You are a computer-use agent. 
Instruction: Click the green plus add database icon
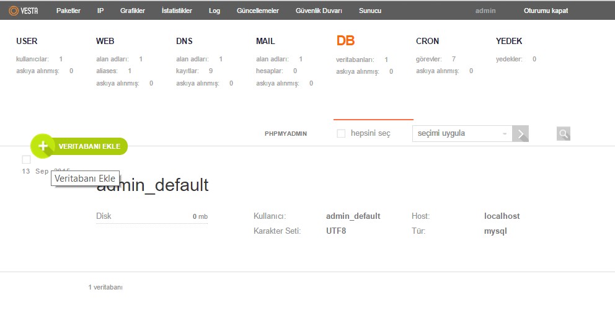43,146
